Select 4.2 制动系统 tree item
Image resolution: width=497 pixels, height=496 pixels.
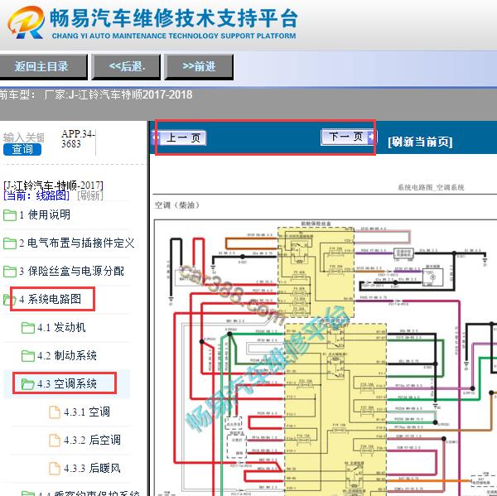[67, 355]
